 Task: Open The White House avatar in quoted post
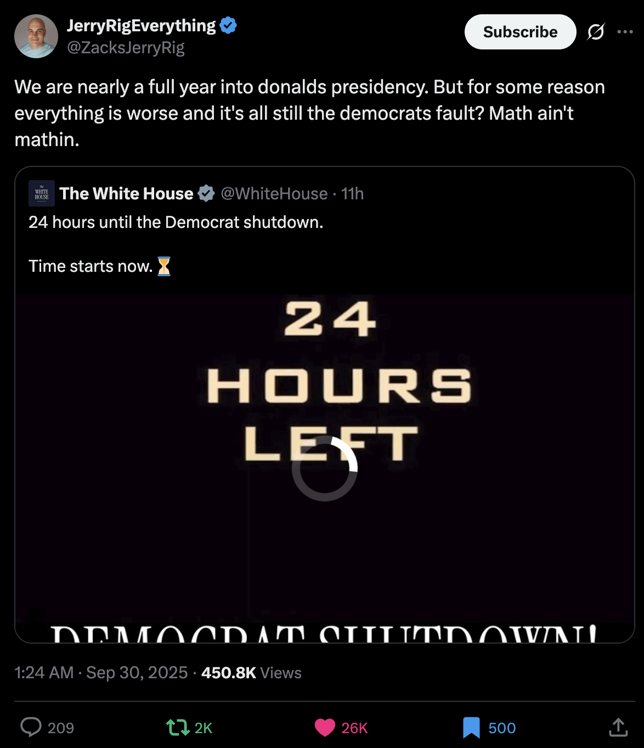pyautogui.click(x=42, y=193)
